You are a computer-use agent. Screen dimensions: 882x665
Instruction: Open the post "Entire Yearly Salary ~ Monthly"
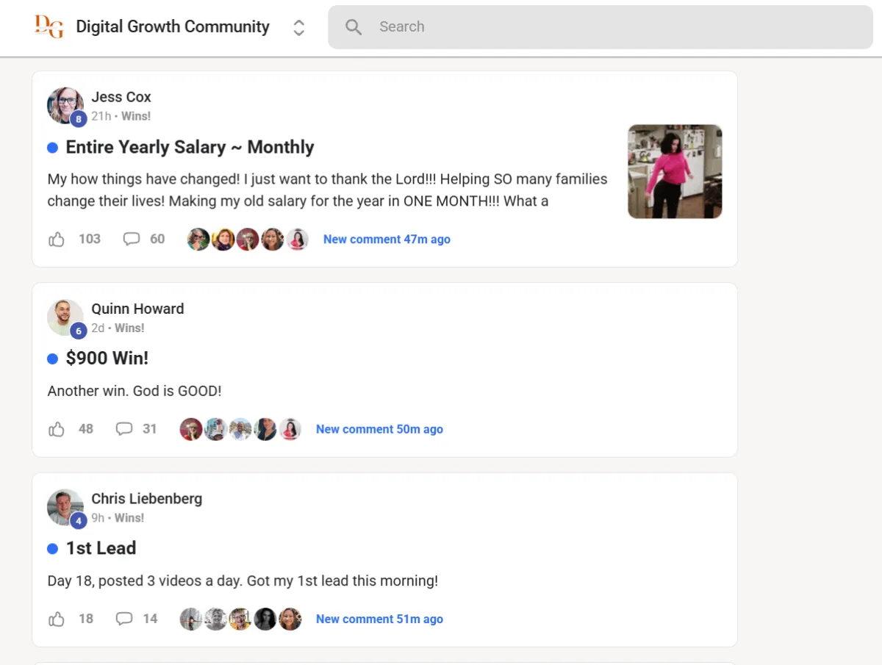tap(190, 147)
